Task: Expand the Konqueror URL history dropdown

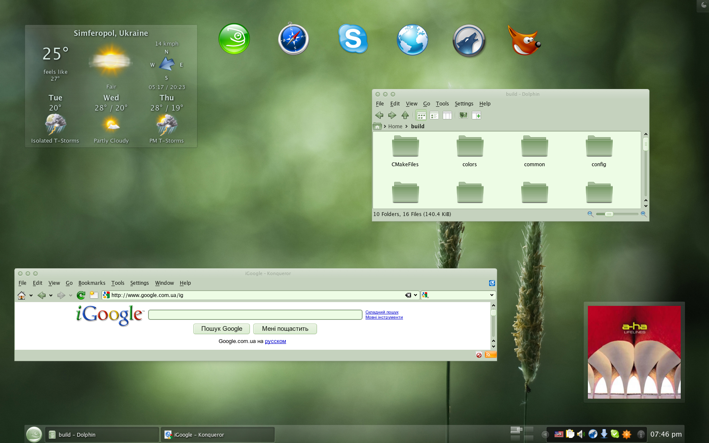Action: point(416,295)
